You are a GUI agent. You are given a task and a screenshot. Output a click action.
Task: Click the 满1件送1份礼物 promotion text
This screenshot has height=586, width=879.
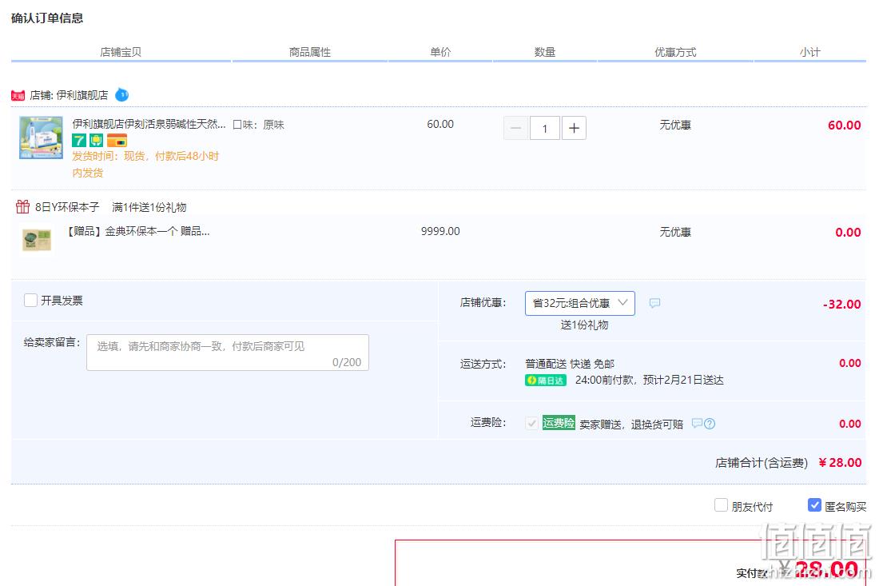(149, 207)
